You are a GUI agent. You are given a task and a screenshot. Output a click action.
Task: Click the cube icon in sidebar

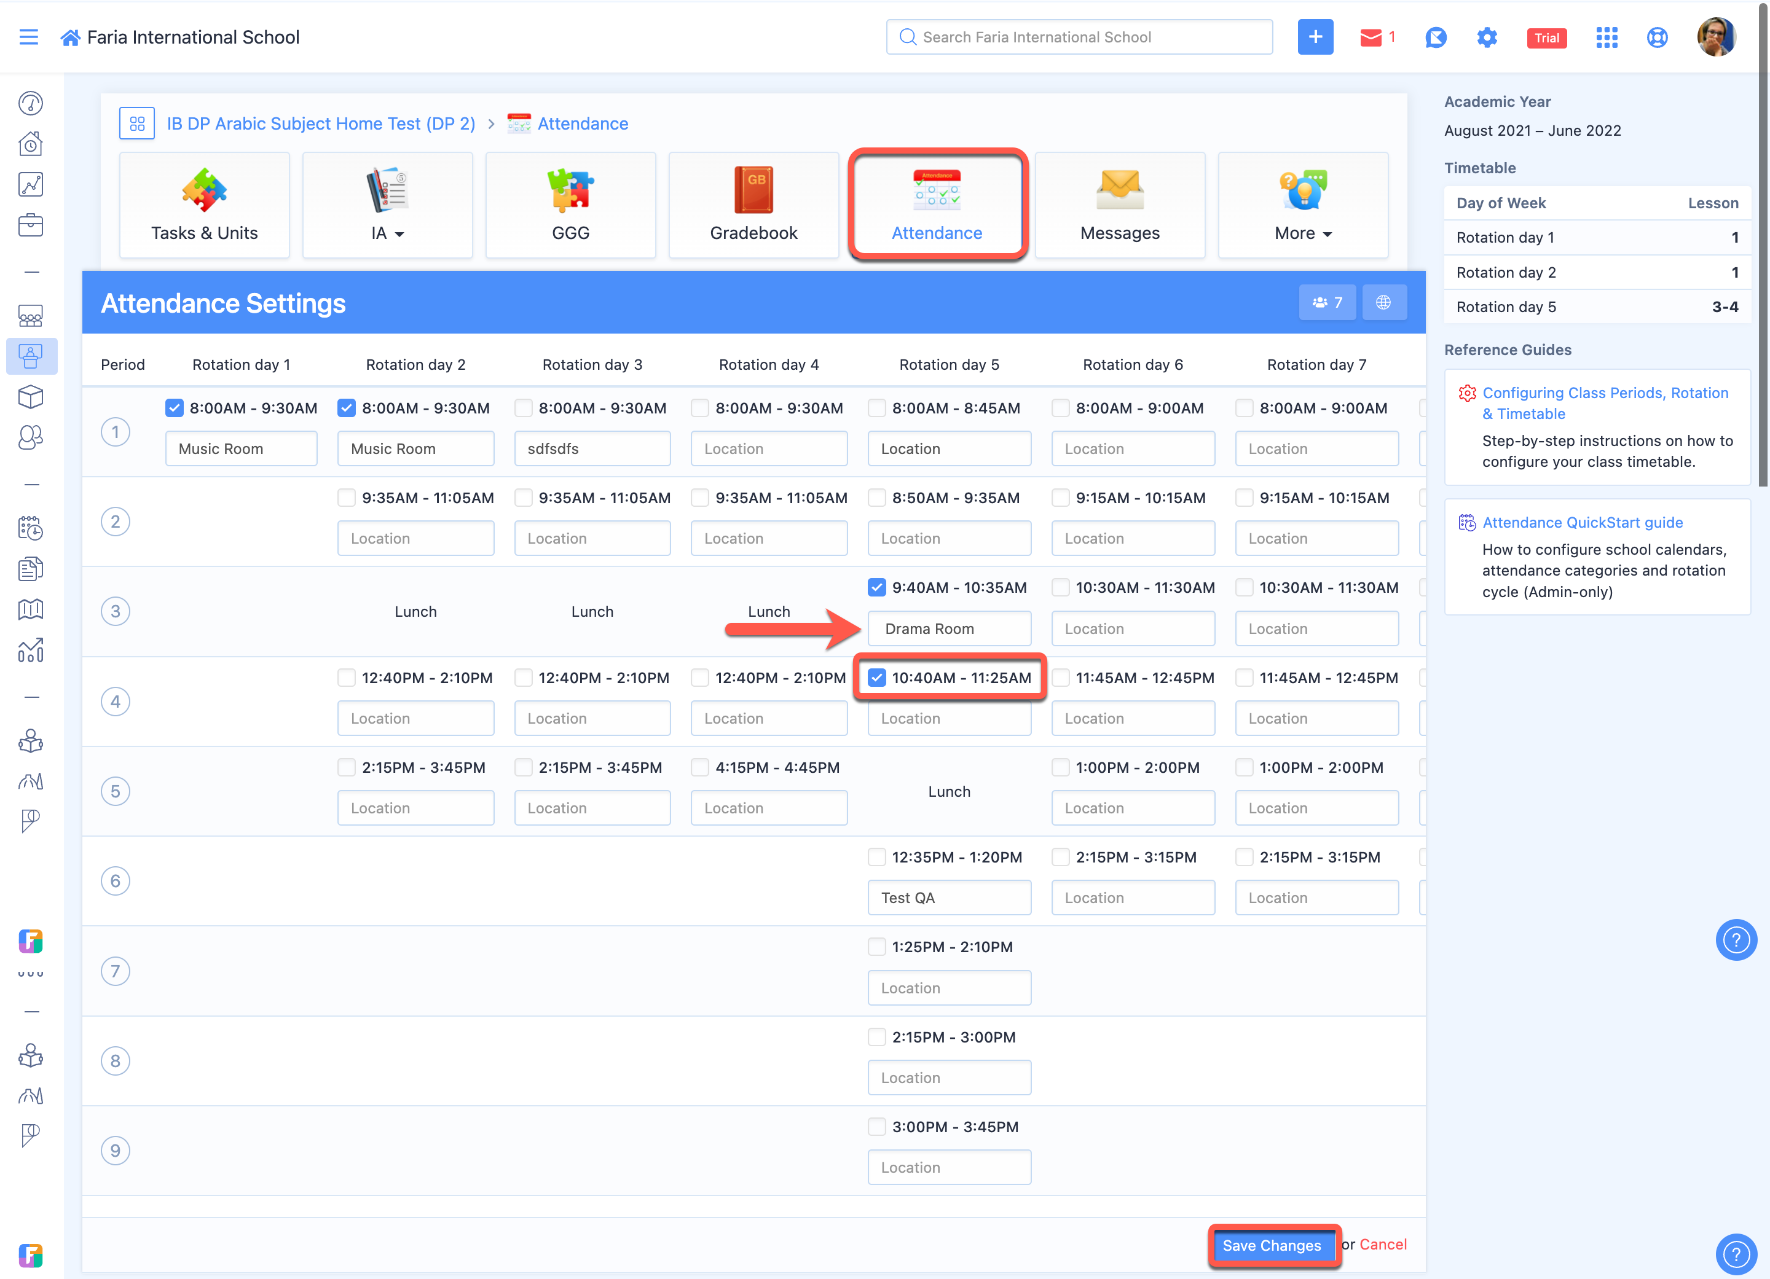31,397
